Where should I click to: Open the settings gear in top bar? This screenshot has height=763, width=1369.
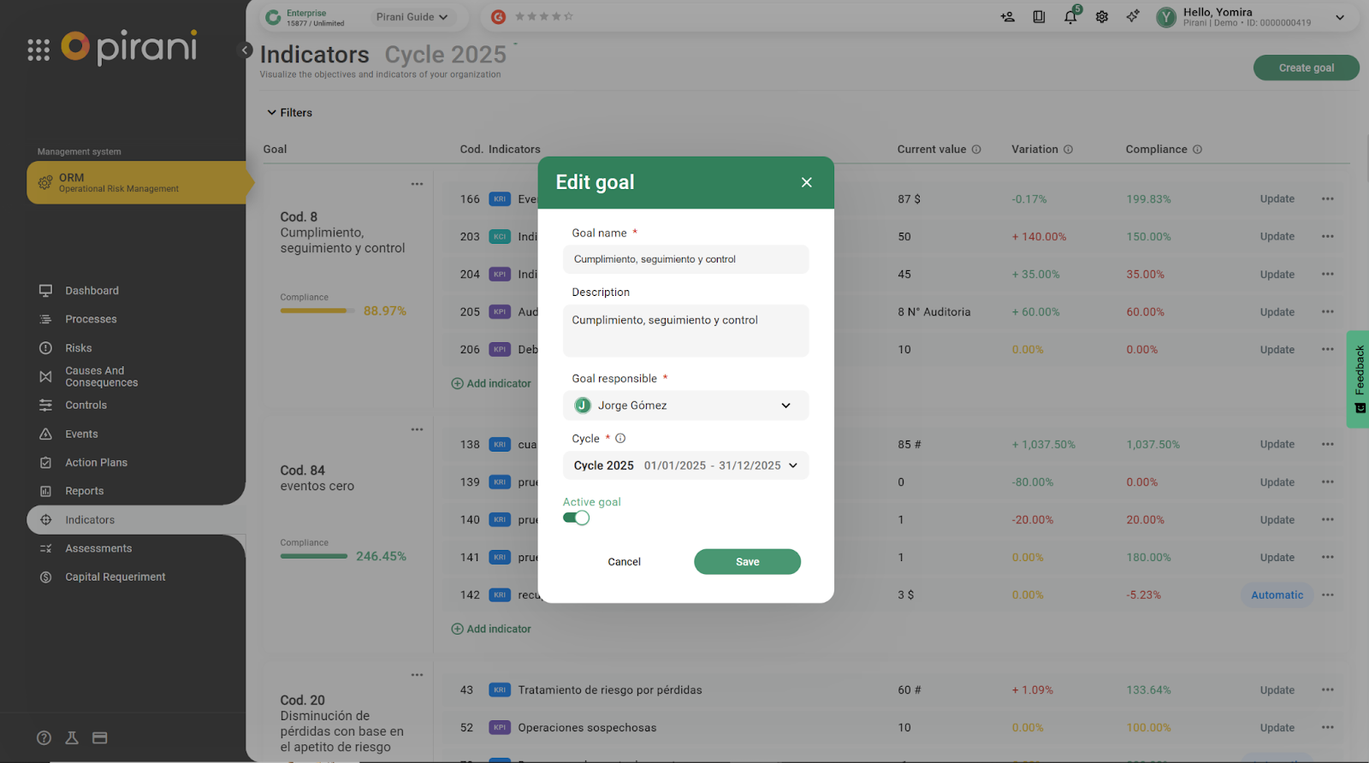(1102, 17)
